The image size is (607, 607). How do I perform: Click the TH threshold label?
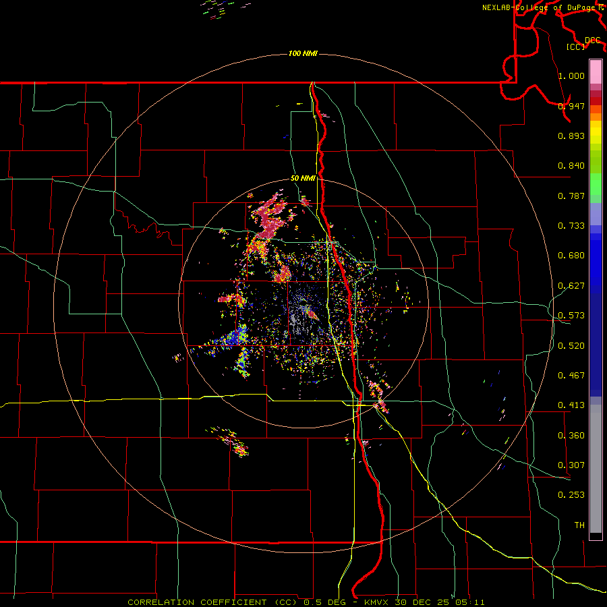point(579,525)
